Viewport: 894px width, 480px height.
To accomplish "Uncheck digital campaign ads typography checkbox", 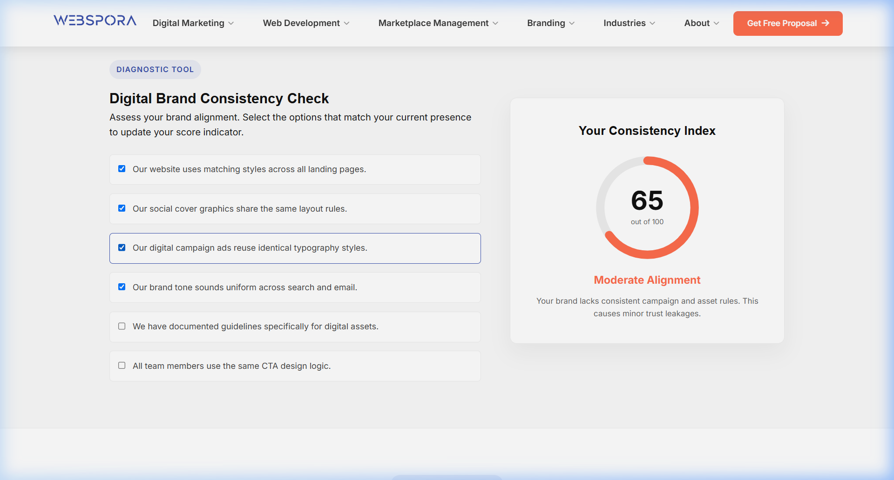I will click(x=122, y=247).
